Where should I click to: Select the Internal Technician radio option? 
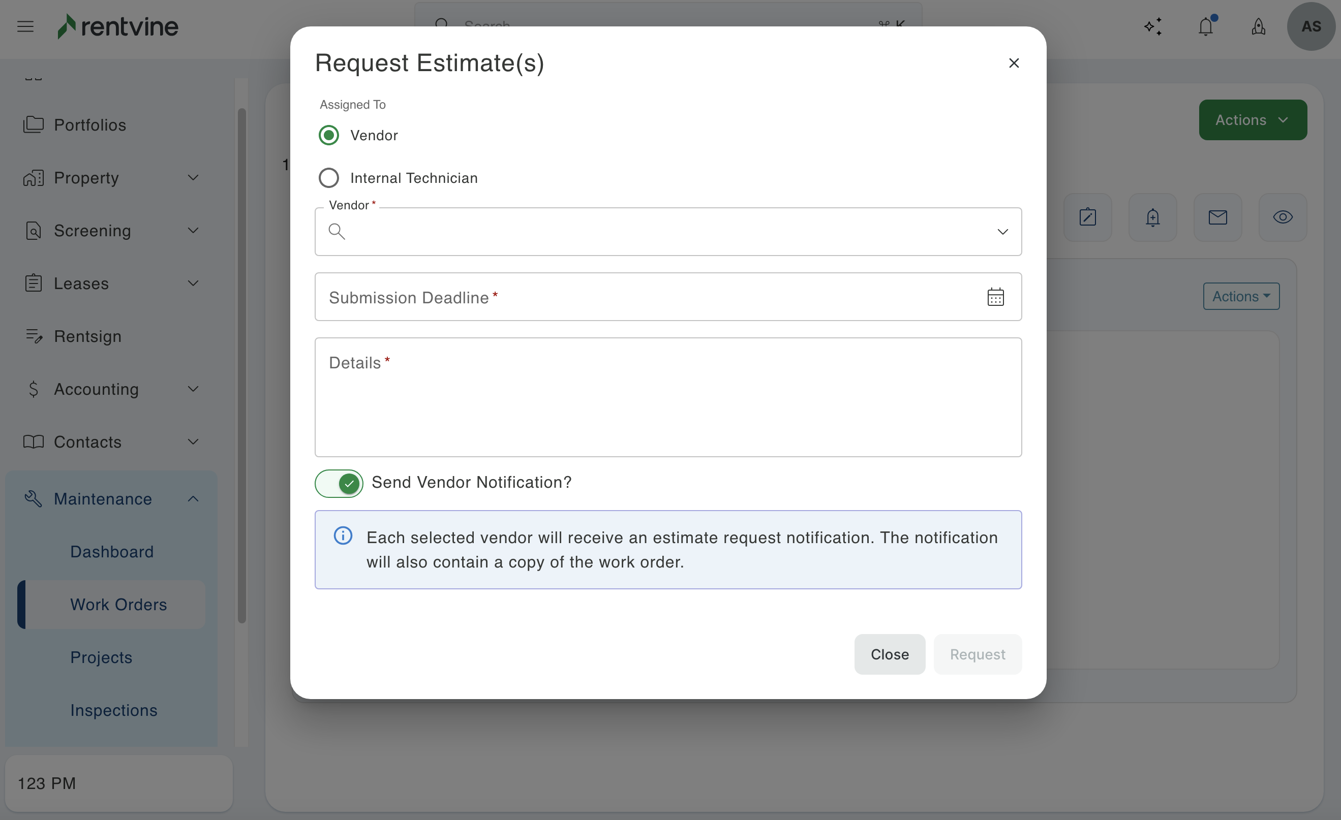click(x=329, y=178)
